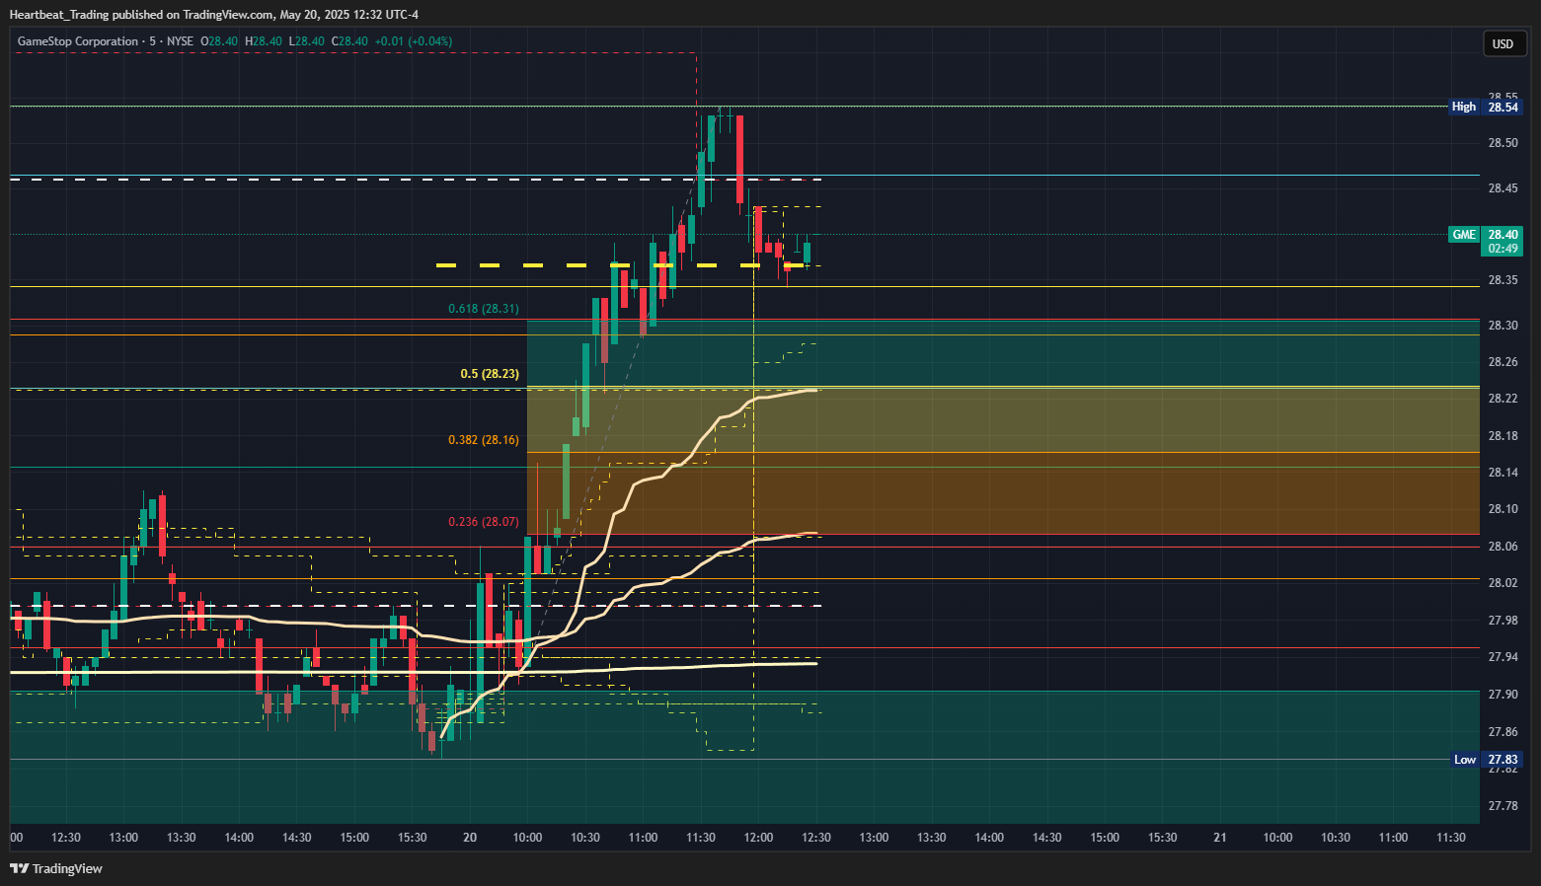Click the 28.26 price axis label
The image size is (1541, 886).
point(1502,362)
